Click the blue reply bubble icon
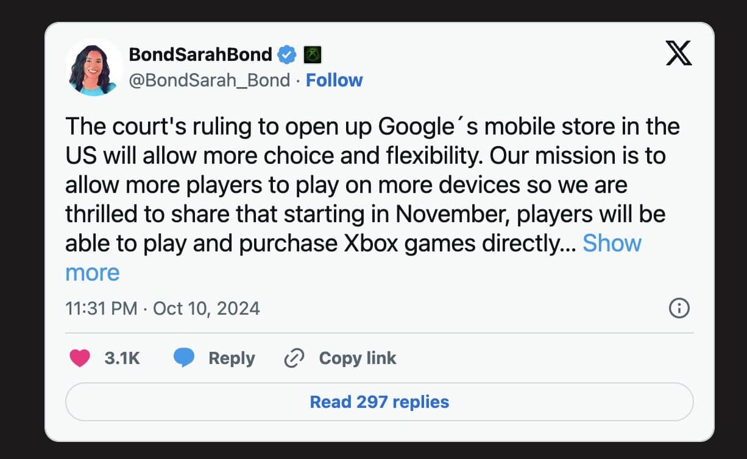747x459 pixels. tap(184, 358)
